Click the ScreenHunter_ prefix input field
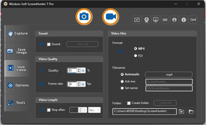The width and height of the screenshot is (206, 125). [x=169, y=82]
